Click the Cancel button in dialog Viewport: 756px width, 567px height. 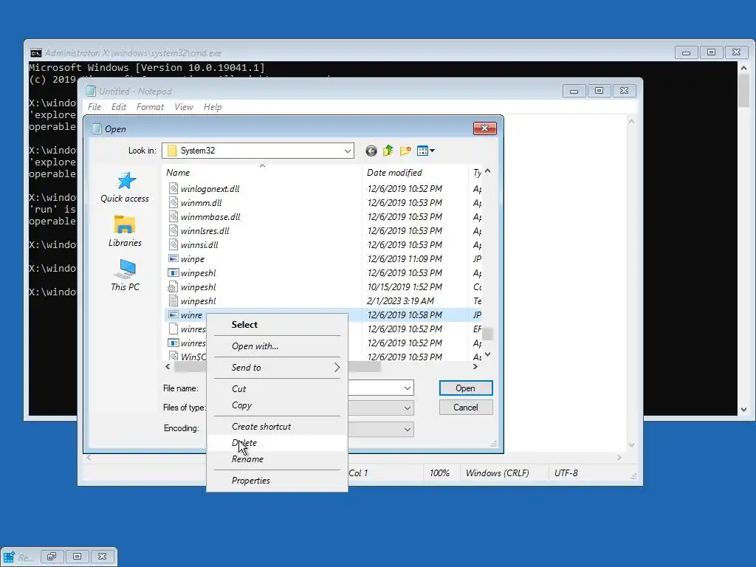pyautogui.click(x=466, y=408)
